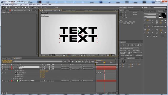
Task: Step forward one frame in Preview
Action: point(129,45)
